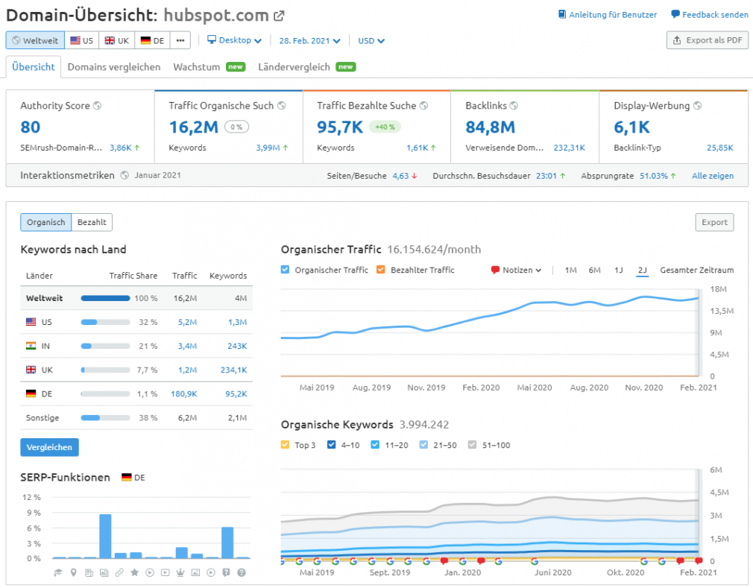The image size is (753, 588).
Task: Click Vergleichen button
Action: pyautogui.click(x=49, y=447)
